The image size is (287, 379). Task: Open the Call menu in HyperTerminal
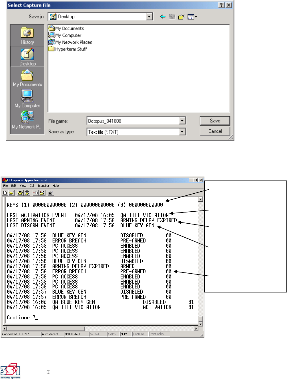32,186
